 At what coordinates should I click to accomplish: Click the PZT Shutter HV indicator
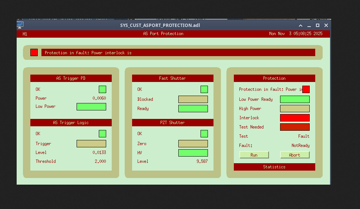[x=193, y=153]
